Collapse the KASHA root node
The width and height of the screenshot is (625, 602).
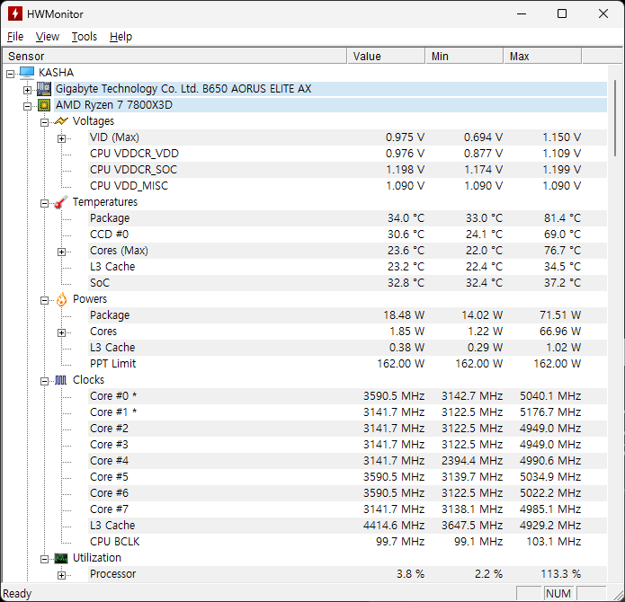[11, 74]
